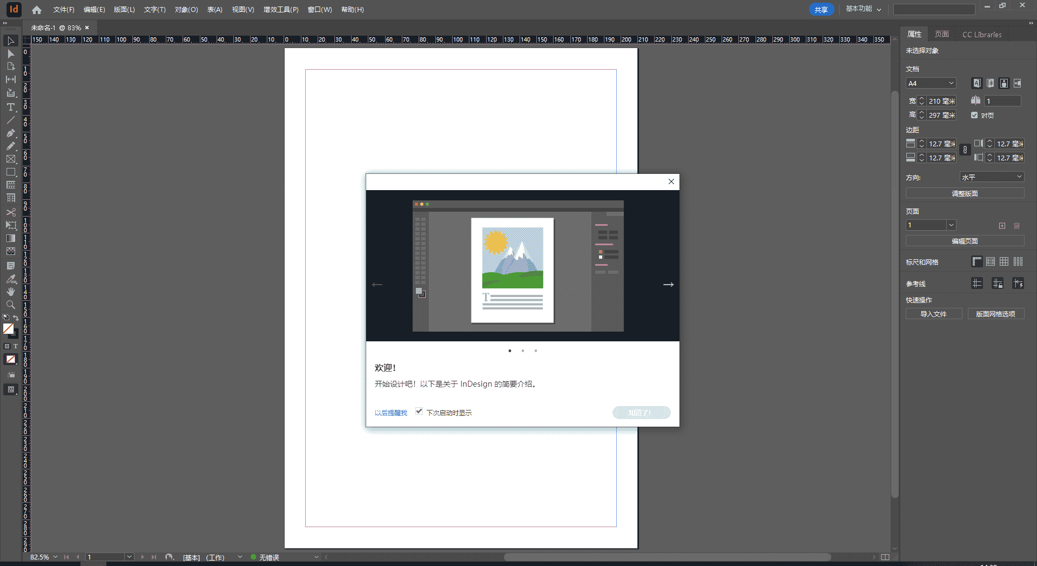1037x566 pixels.
Task: Expand the 方向 水平 dropdown
Action: 992,177
